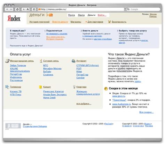Screen dimensions: 165x144
Task: Click the globe icon beside Интернет
Action: pyautogui.click(x=73, y=61)
